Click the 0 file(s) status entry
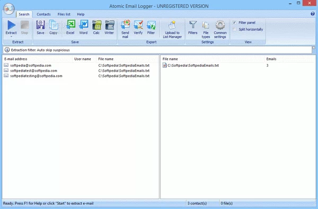Viewport: 318px width, 209px height. pyautogui.click(x=227, y=203)
